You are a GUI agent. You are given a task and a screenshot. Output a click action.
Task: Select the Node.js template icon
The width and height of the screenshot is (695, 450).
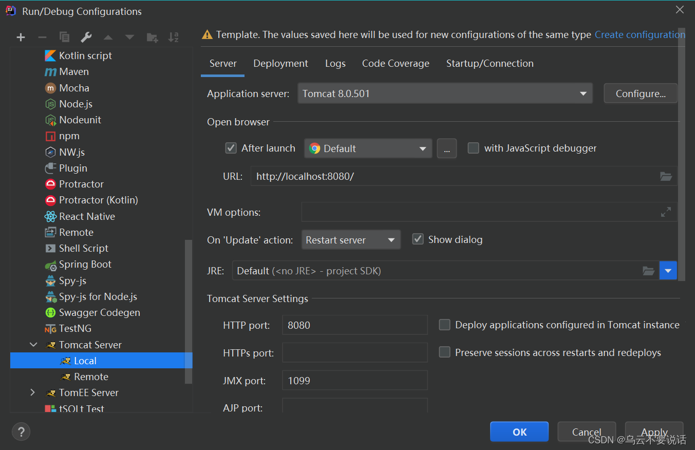[50, 104]
